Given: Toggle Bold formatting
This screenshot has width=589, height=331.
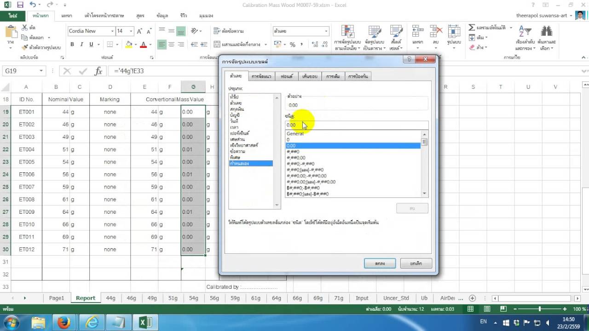Looking at the screenshot, I should pos(72,45).
